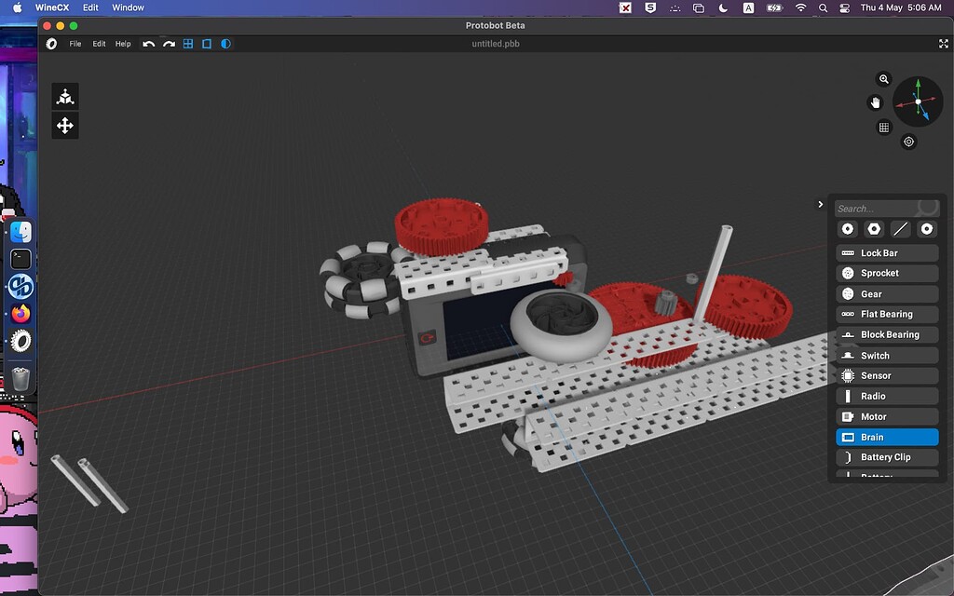
Task: Open the Window menu in the macOS menu bar
Action: point(128,7)
